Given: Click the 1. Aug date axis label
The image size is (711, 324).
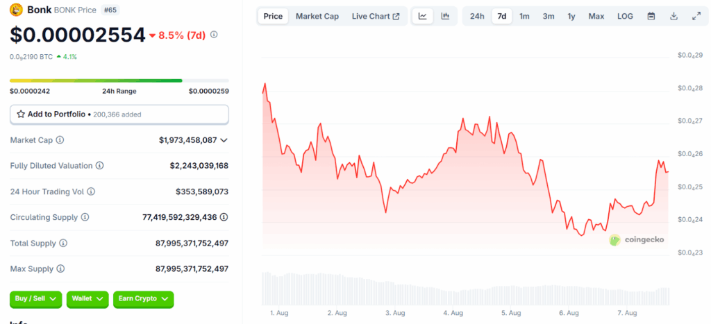Looking at the screenshot, I should tap(279, 313).
